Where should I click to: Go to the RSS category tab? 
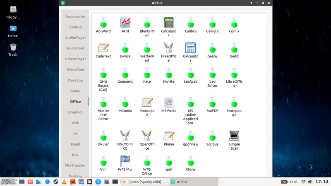click(x=75, y=155)
